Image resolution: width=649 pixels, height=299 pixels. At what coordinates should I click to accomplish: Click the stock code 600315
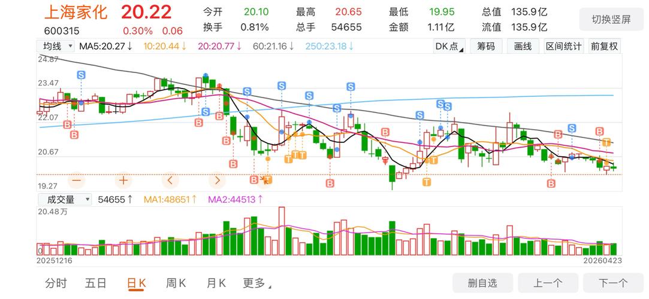[62, 31]
